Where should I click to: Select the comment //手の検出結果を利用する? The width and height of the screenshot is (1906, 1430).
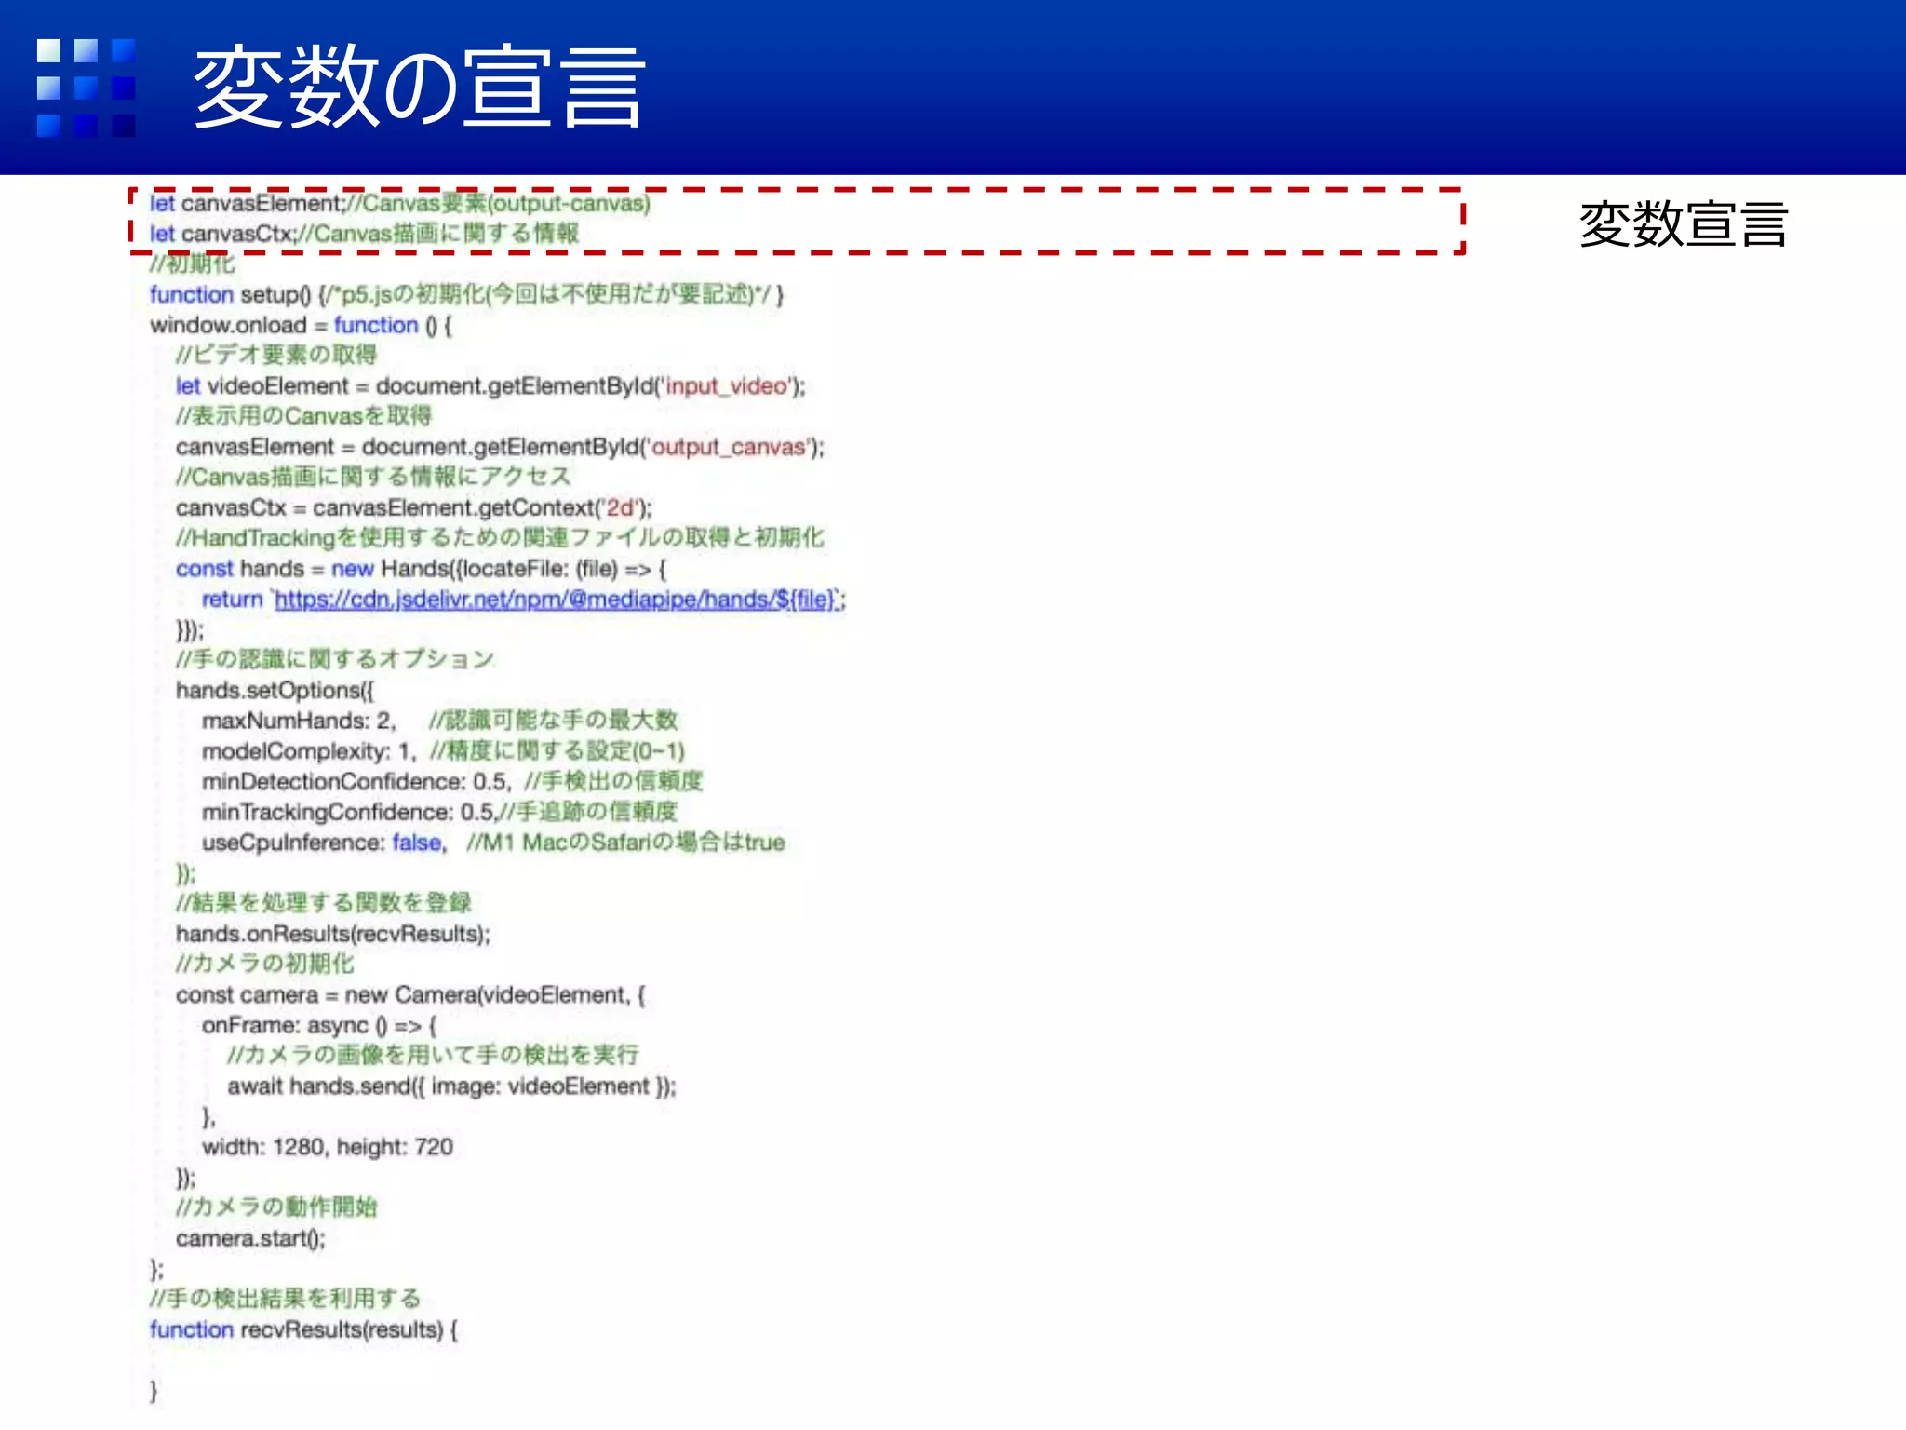tap(286, 1299)
